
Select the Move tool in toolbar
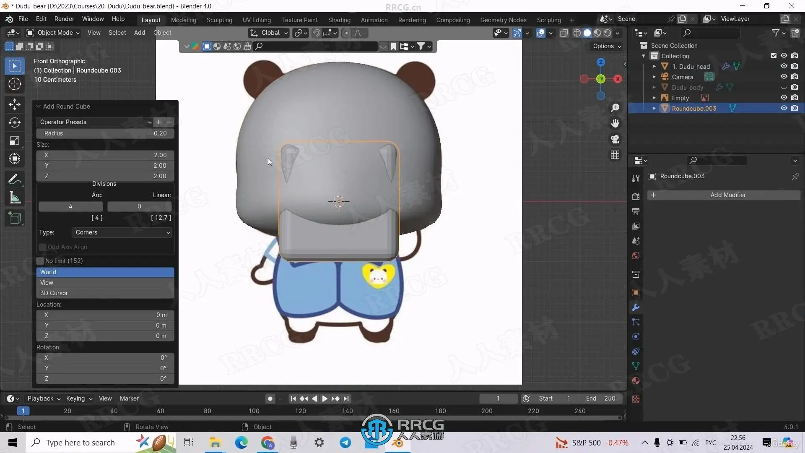[15, 104]
